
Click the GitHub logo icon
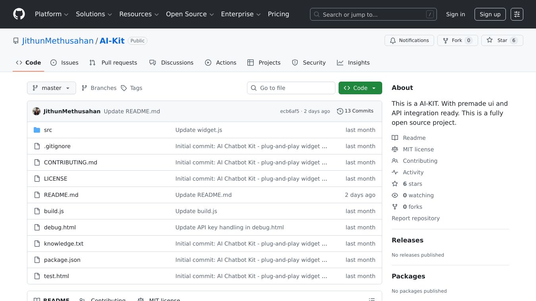[19, 14]
